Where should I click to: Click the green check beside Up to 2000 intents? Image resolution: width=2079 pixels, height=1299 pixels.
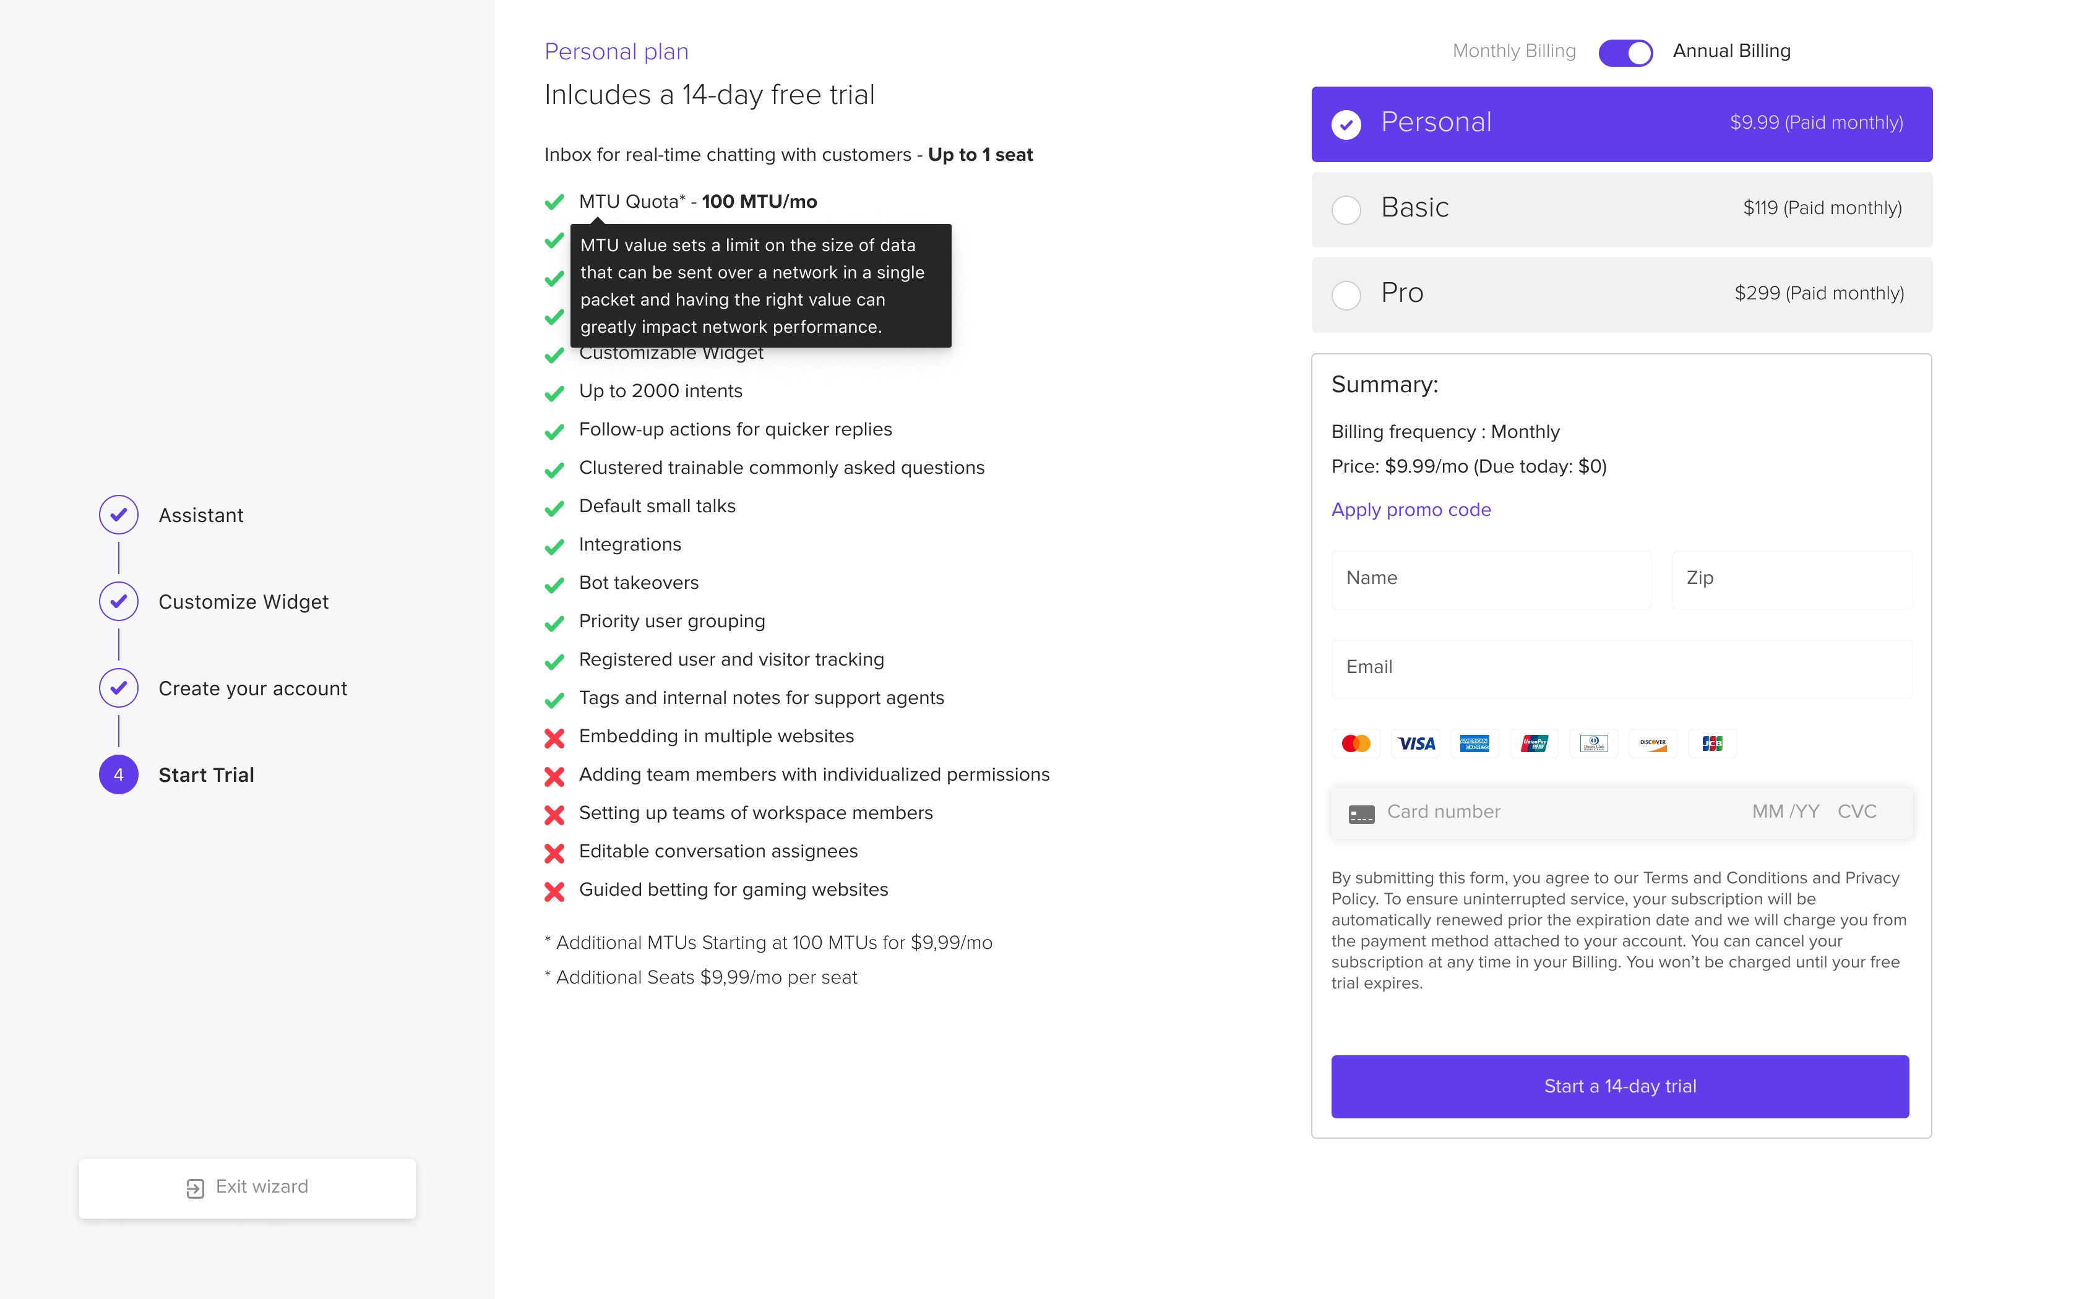[x=554, y=393]
